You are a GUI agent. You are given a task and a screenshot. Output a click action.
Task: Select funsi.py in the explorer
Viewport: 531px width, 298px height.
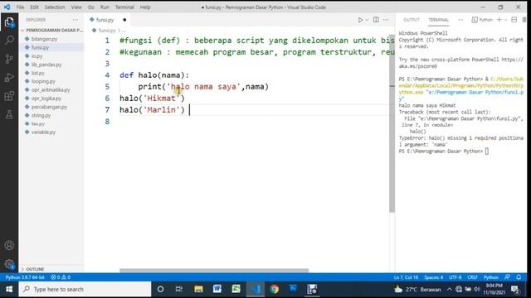[x=51, y=47]
